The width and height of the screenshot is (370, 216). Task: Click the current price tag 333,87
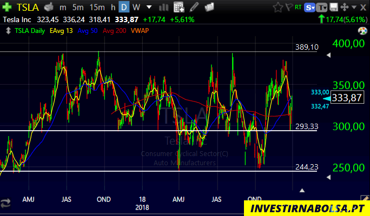coord(347,98)
